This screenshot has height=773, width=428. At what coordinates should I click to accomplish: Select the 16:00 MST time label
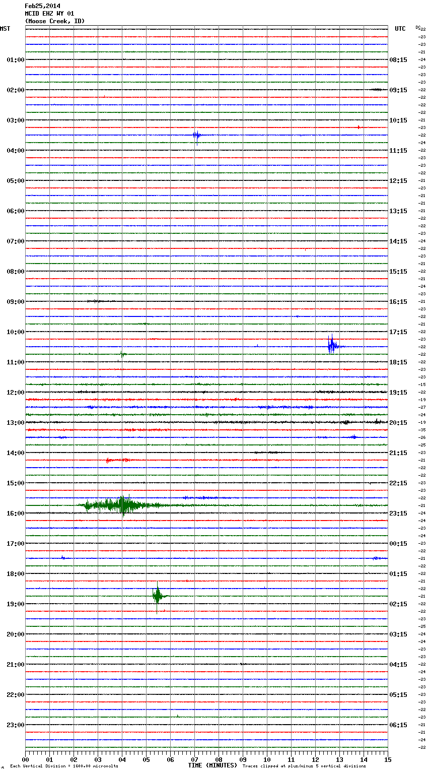point(15,513)
